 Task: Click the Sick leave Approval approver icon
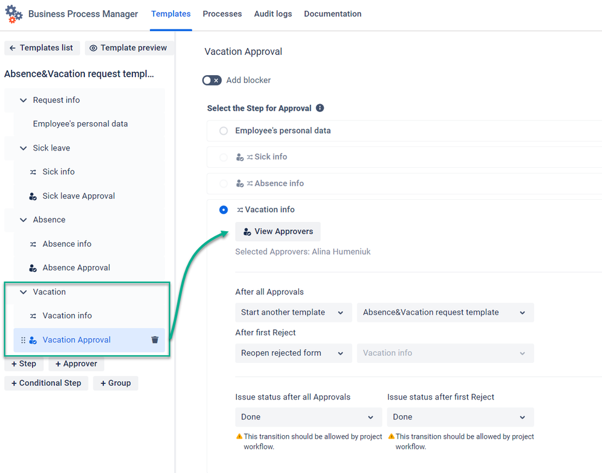(x=33, y=196)
